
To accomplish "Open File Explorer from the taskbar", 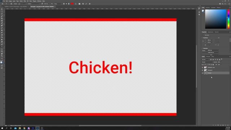I will [x=20, y=128].
